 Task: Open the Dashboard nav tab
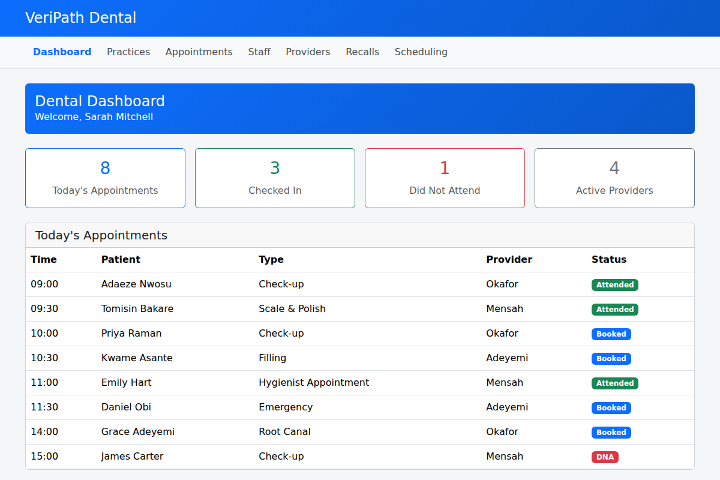(x=62, y=52)
